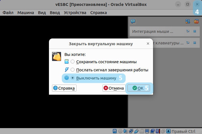Select 'Выключить машину' radio button

point(73,78)
